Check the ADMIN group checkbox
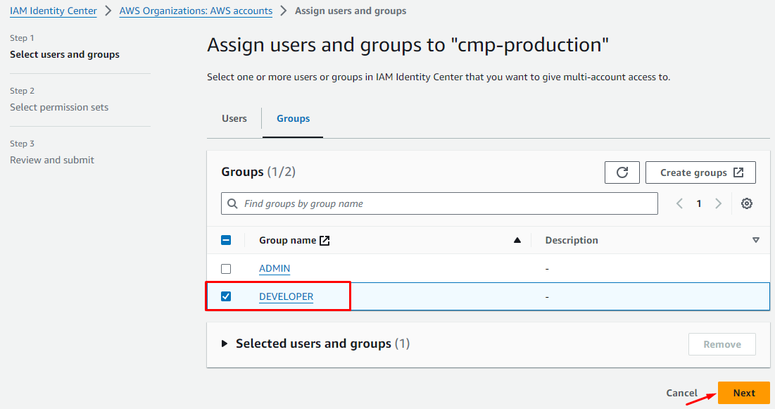Image resolution: width=775 pixels, height=409 pixels. pyautogui.click(x=226, y=269)
